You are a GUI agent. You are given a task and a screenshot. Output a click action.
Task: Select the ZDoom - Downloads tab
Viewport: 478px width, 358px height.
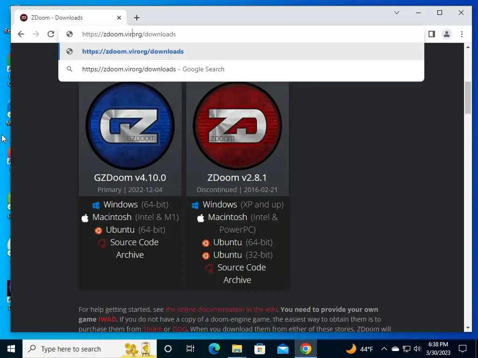(x=70, y=18)
